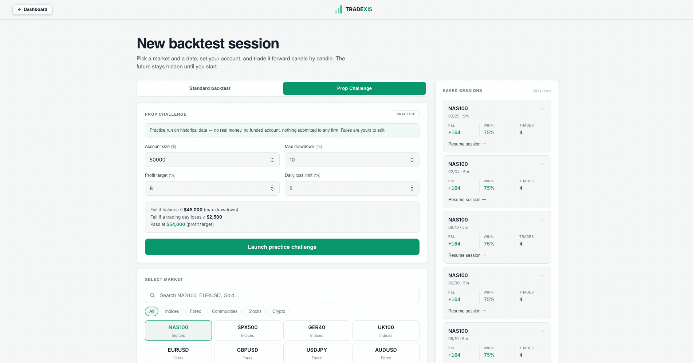Resume session for NAS100 09/10
This screenshot has width=693, height=363.
[x=467, y=255]
